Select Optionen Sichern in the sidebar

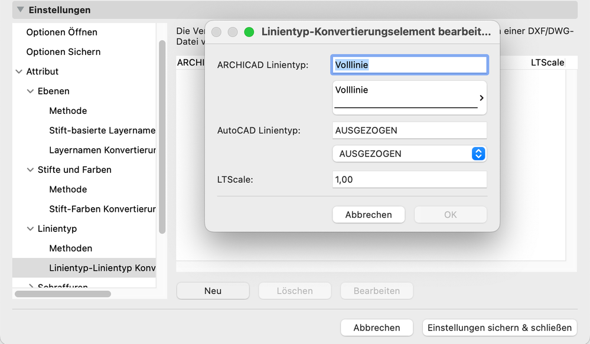pyautogui.click(x=63, y=52)
